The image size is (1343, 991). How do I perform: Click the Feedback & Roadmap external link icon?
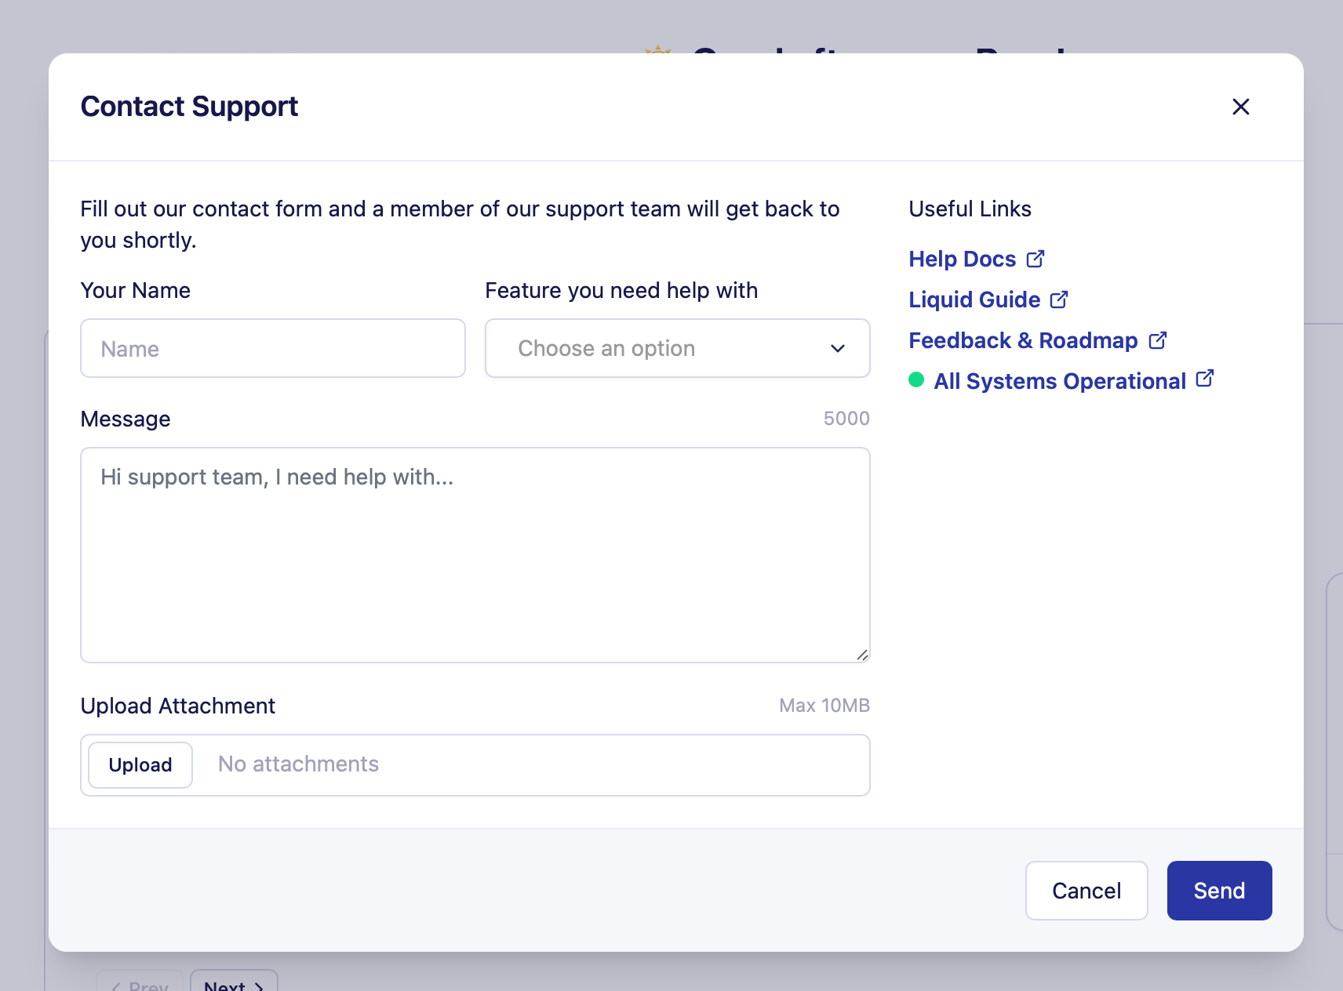point(1157,340)
